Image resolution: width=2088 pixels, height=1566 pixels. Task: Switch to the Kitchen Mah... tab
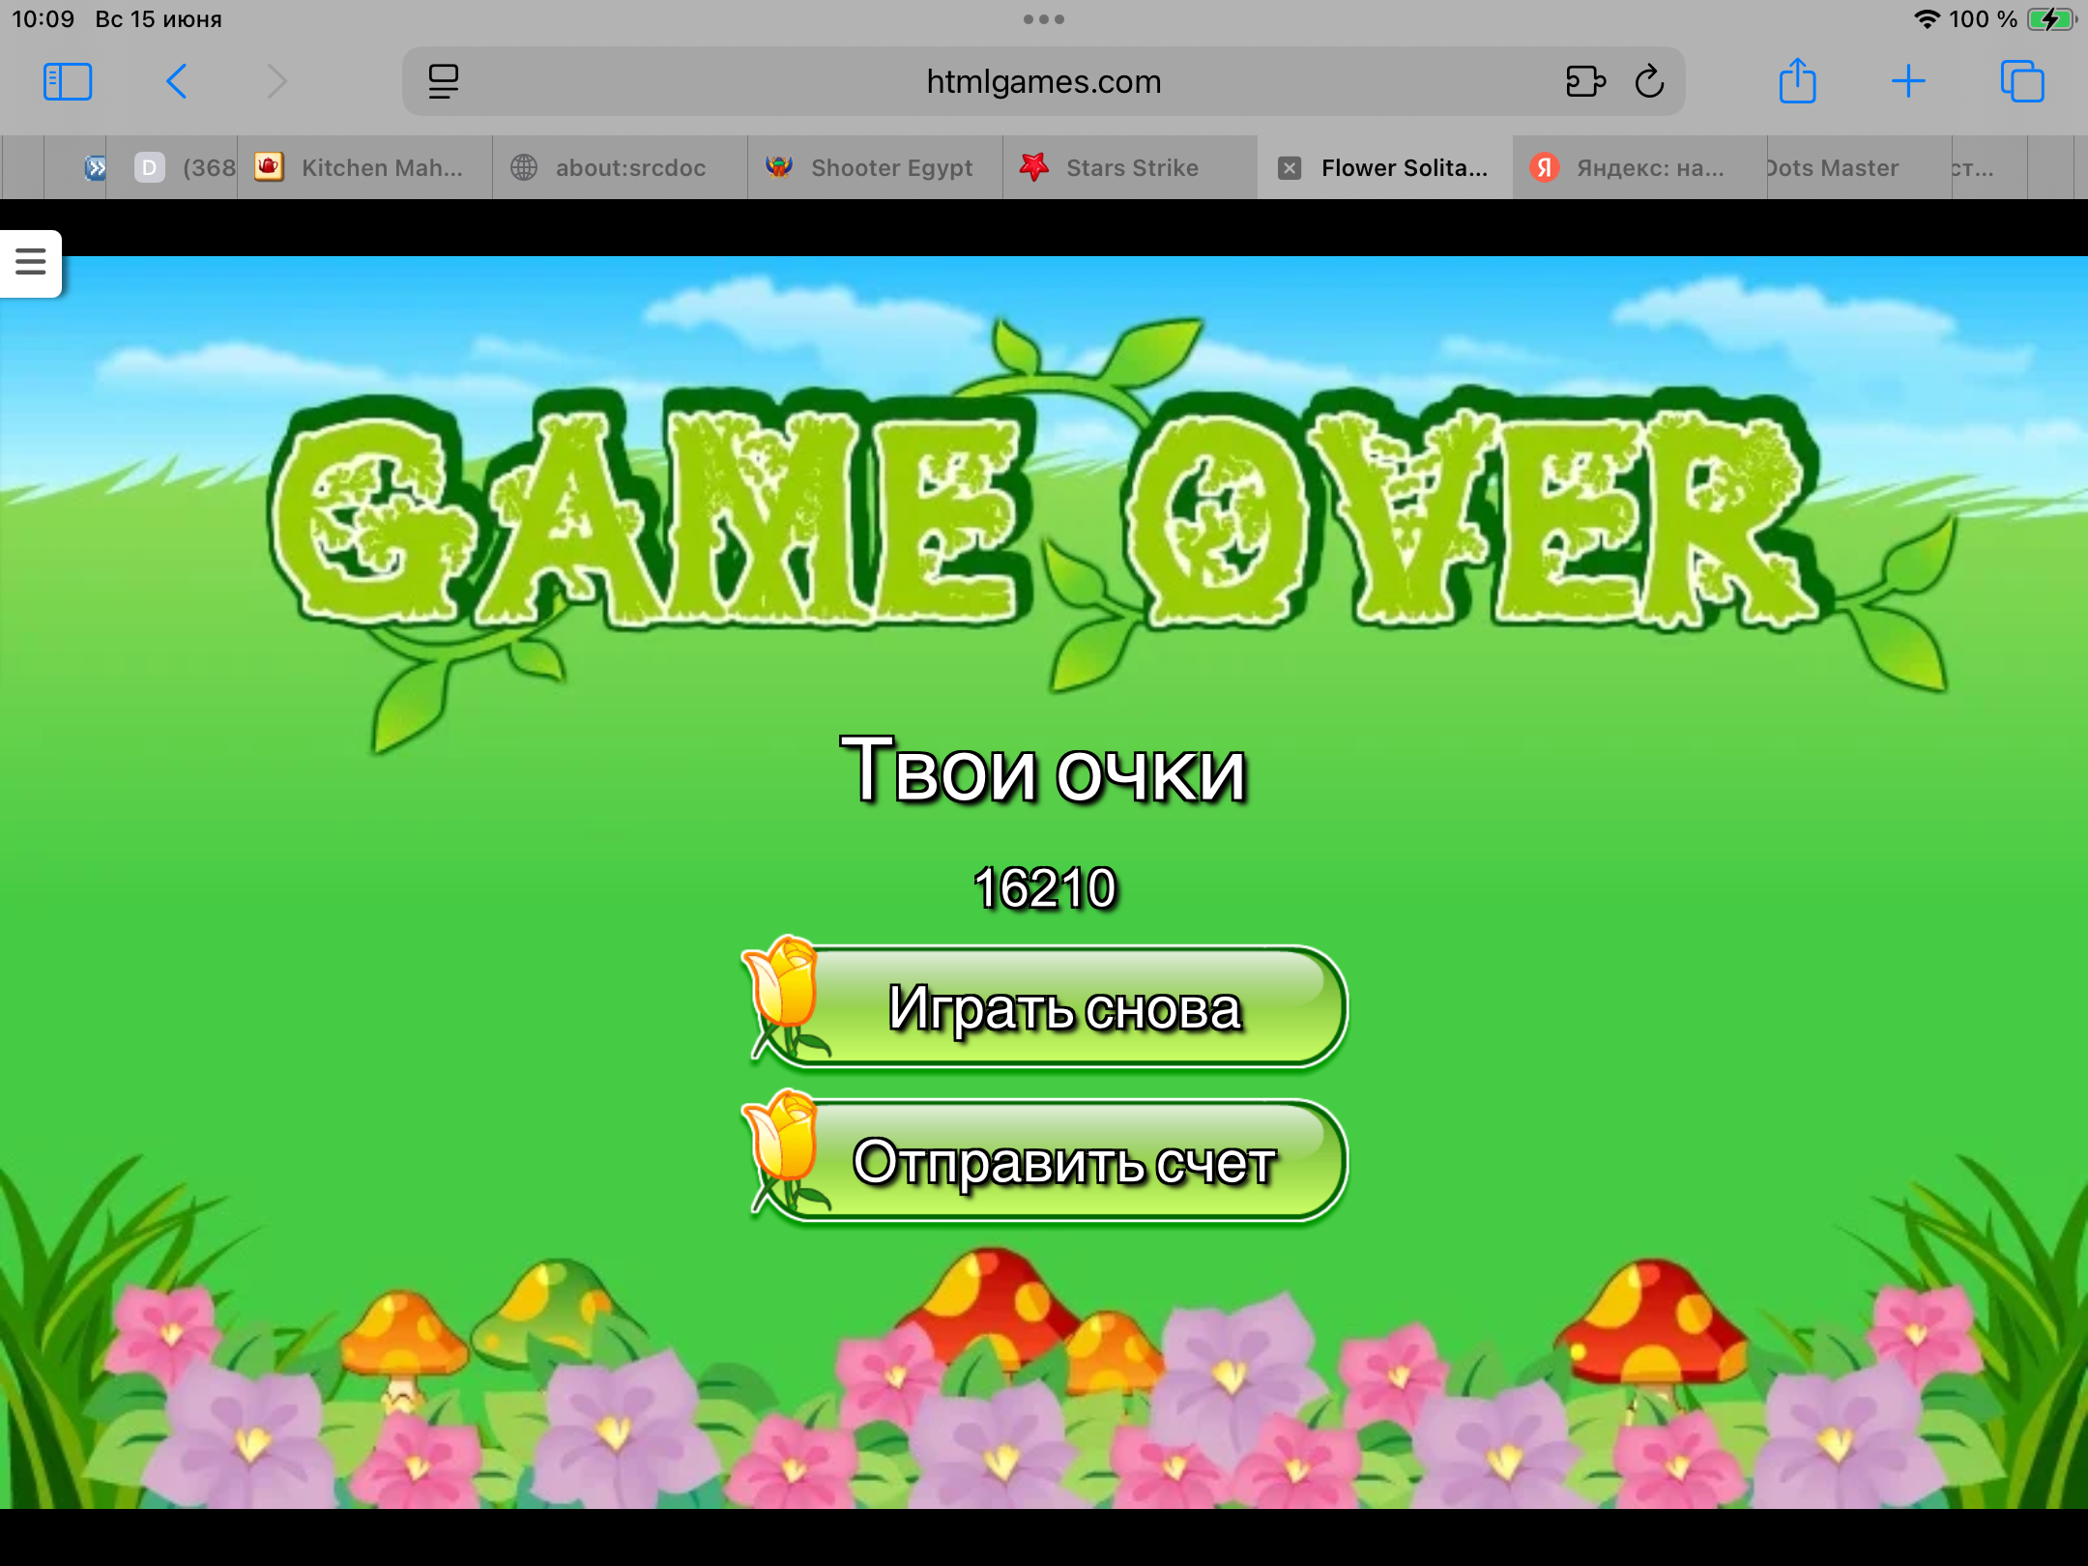[x=365, y=168]
